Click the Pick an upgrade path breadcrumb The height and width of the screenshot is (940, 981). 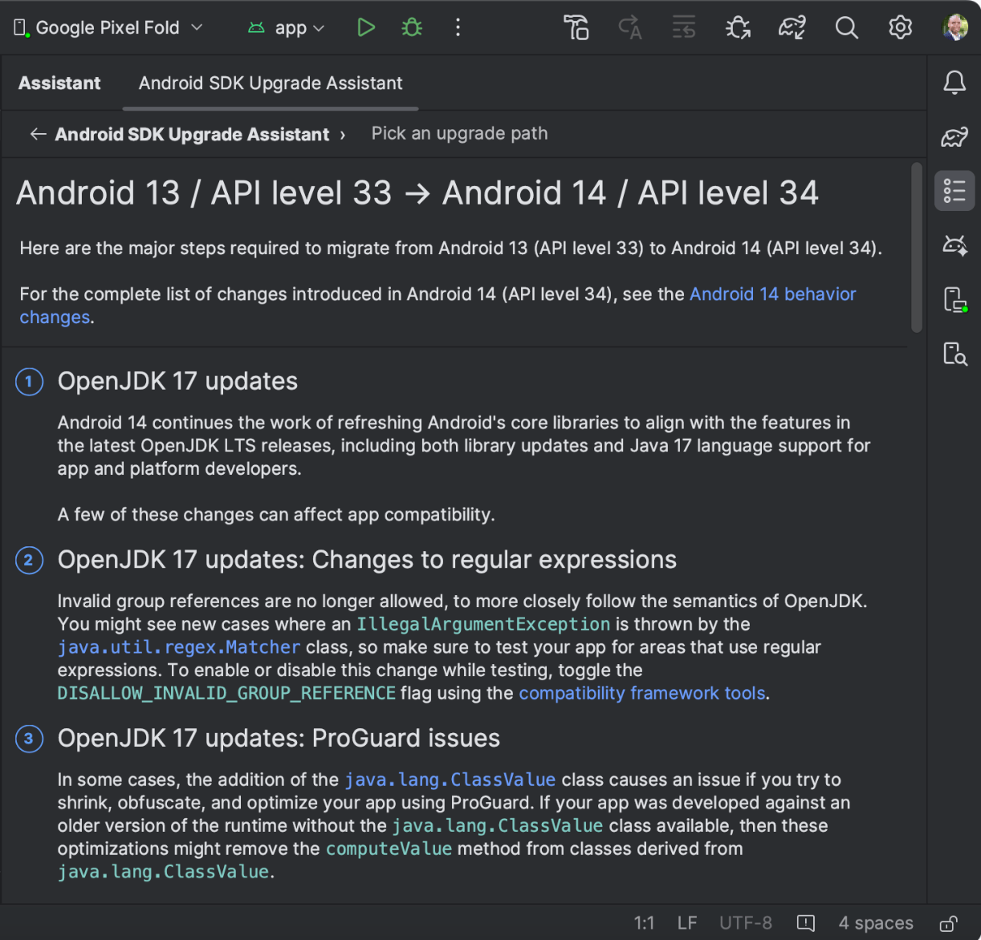(x=459, y=134)
